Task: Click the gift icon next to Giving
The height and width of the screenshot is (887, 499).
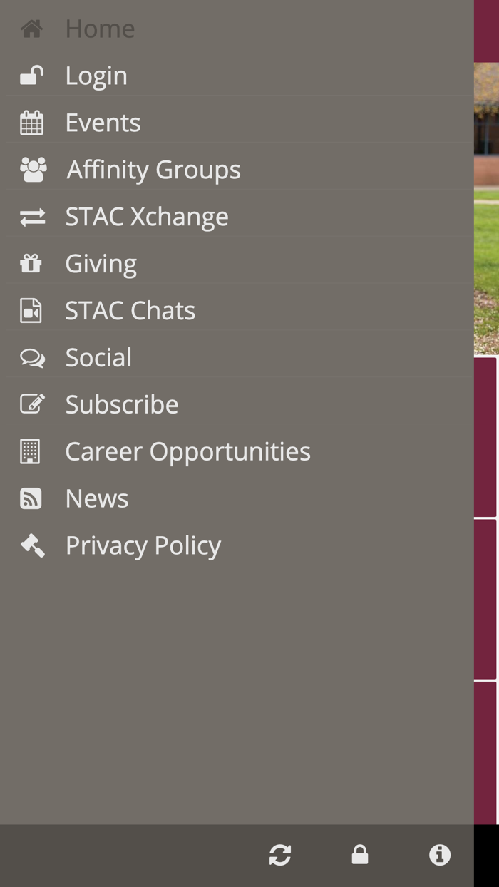Action: click(31, 262)
